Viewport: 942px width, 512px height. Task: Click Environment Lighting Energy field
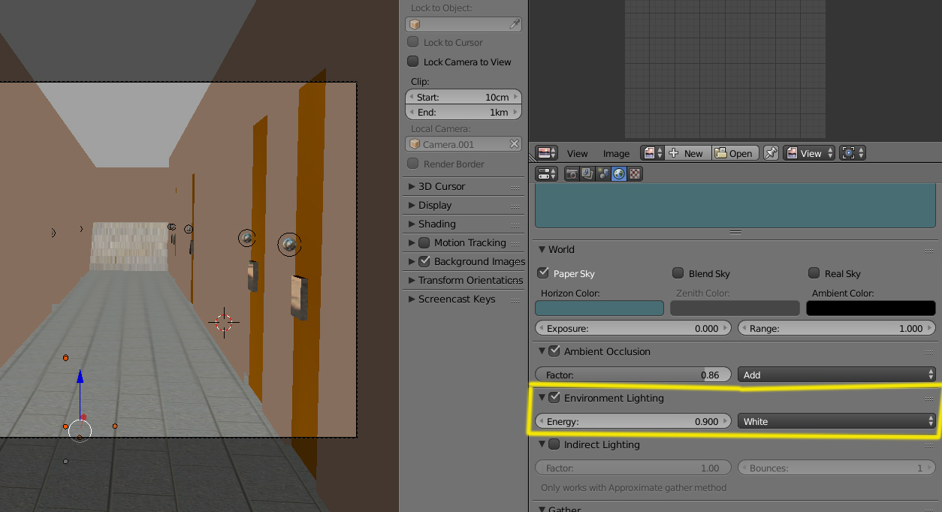pyautogui.click(x=633, y=421)
